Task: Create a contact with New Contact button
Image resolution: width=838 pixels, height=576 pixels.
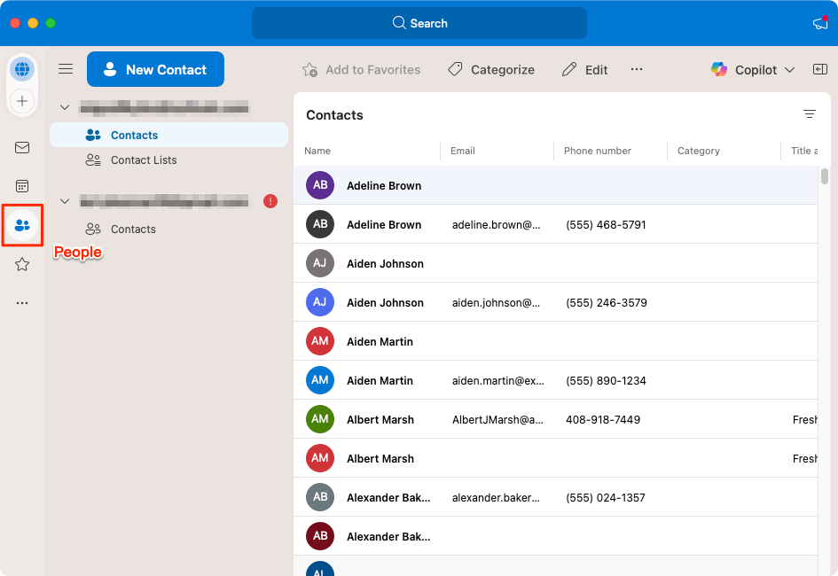Action: pyautogui.click(x=155, y=68)
